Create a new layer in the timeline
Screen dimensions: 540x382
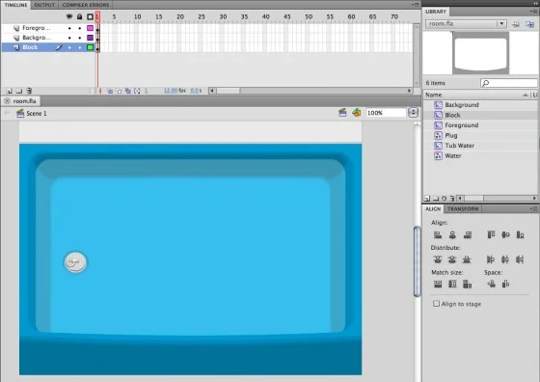10,91
